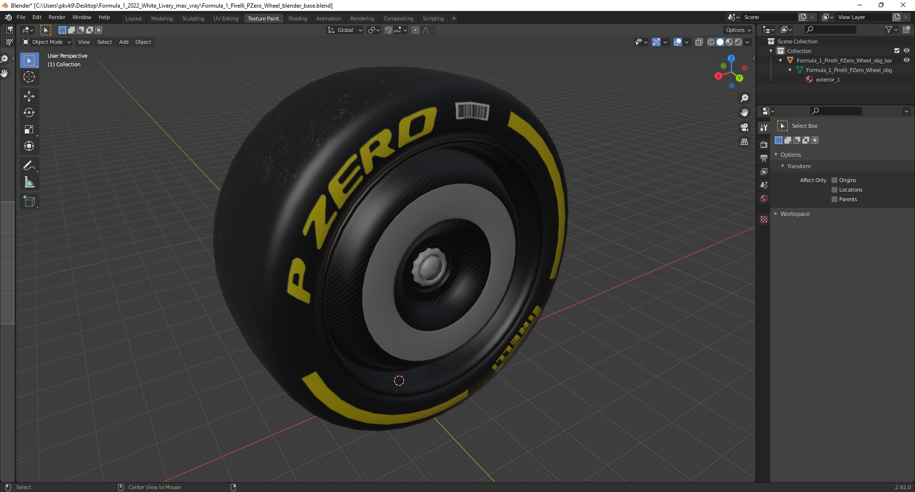This screenshot has height=492, width=915.
Task: Open the viewport Add menu
Action: [123, 42]
